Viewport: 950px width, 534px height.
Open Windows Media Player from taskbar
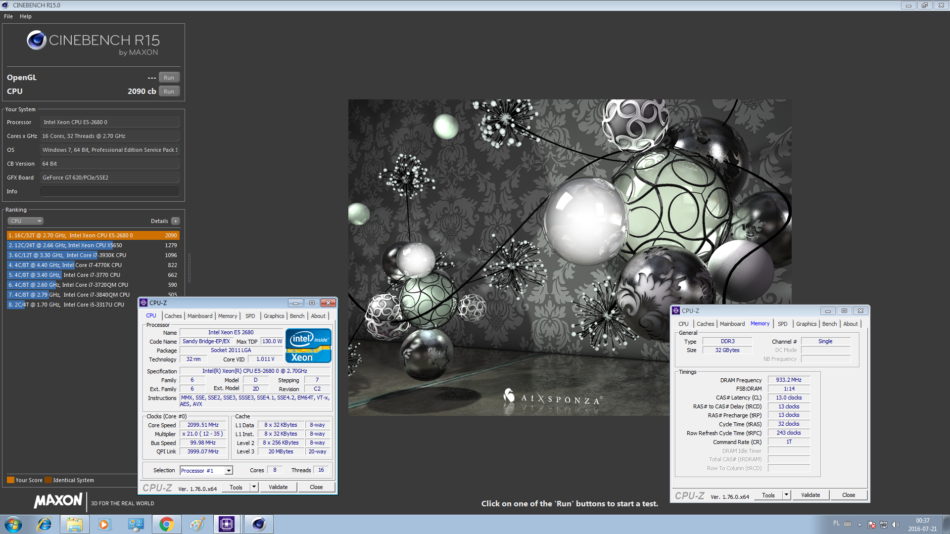tap(104, 524)
